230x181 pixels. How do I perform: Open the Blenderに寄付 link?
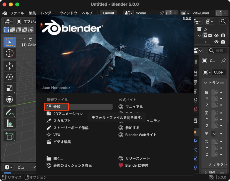[133, 165]
